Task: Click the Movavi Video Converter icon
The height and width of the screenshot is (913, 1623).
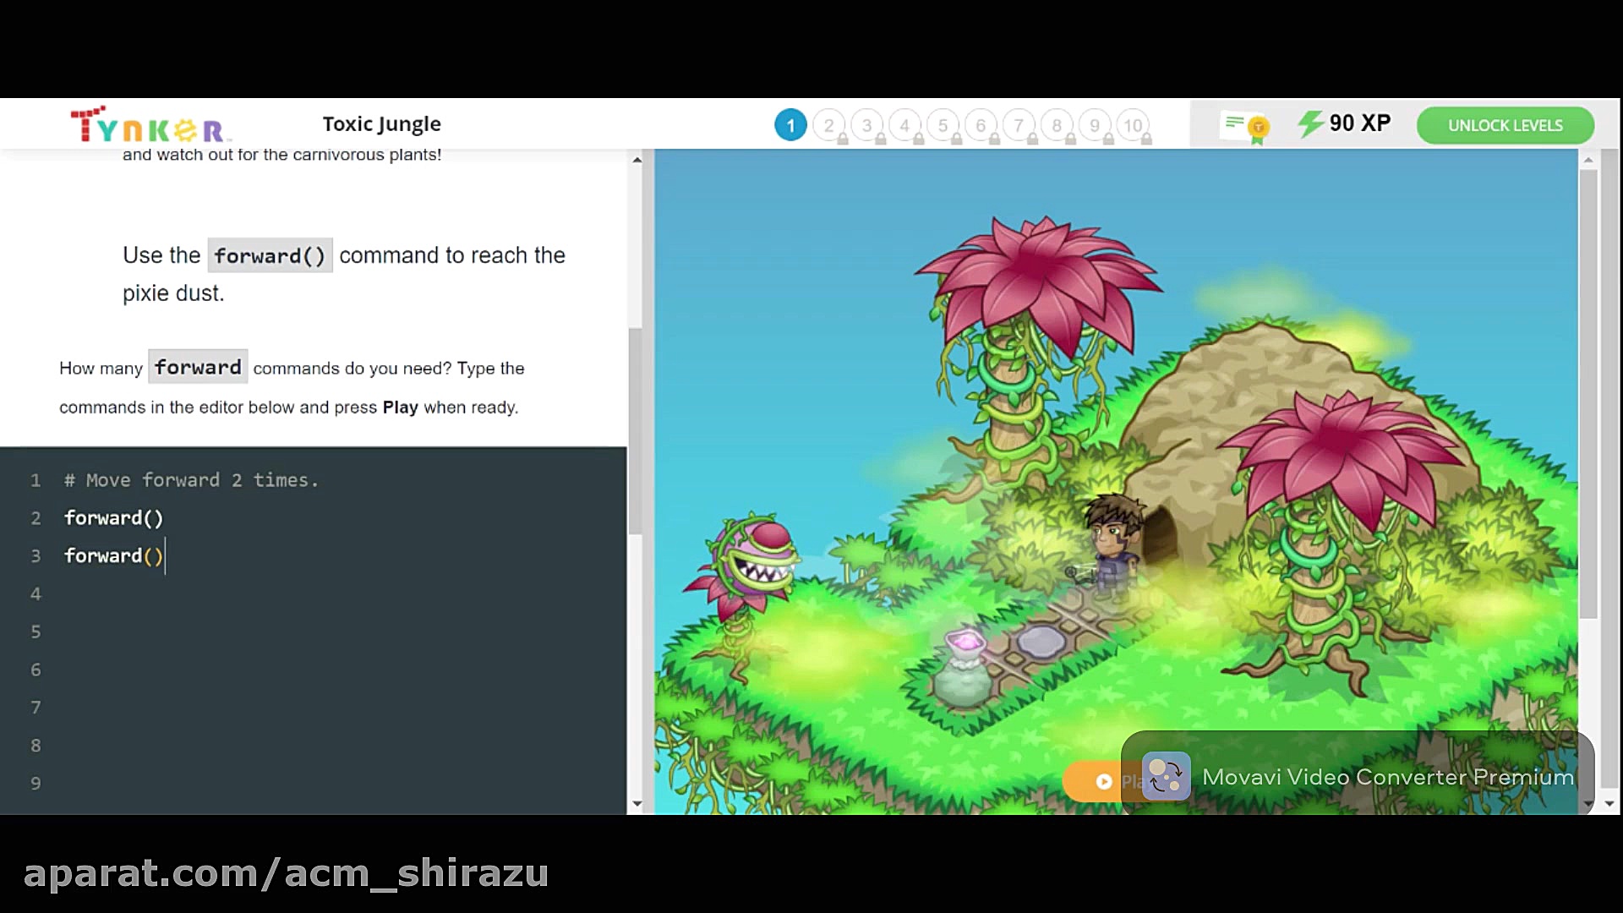Action: click(1166, 776)
